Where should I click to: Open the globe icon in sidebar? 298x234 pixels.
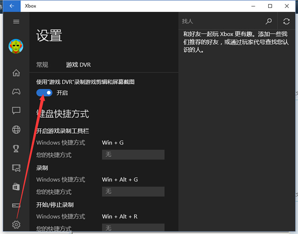pos(16,130)
